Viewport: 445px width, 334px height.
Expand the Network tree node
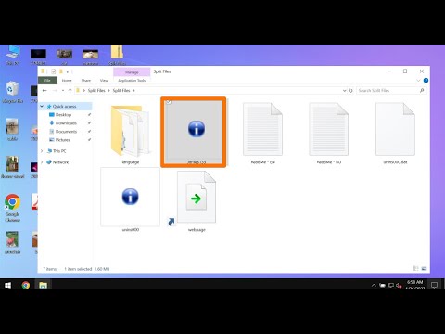(42, 162)
